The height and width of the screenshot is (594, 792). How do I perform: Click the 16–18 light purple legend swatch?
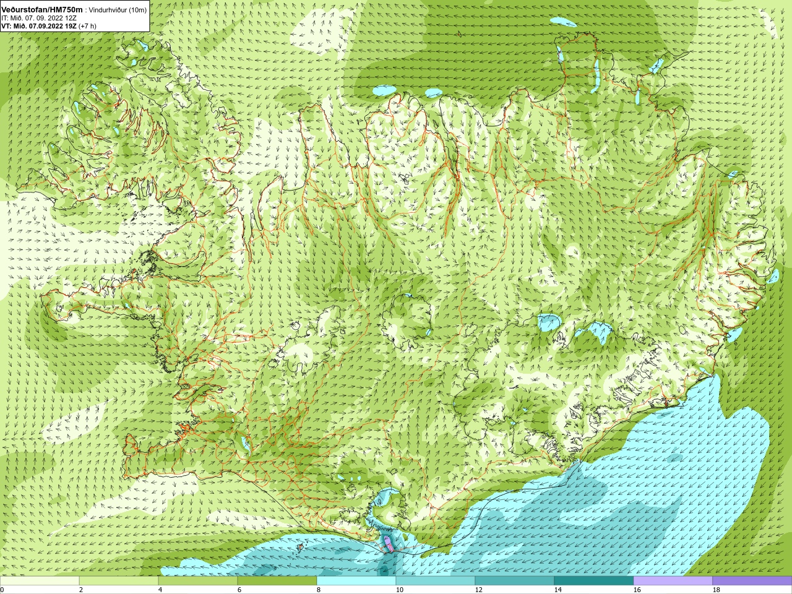[x=673, y=581]
